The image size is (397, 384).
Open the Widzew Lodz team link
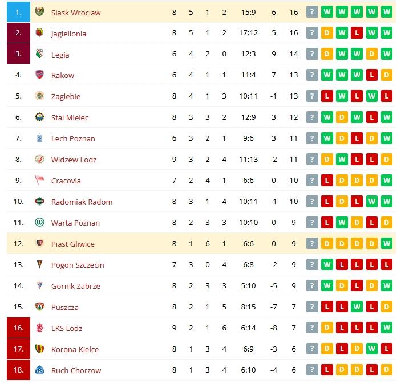pyautogui.click(x=74, y=160)
